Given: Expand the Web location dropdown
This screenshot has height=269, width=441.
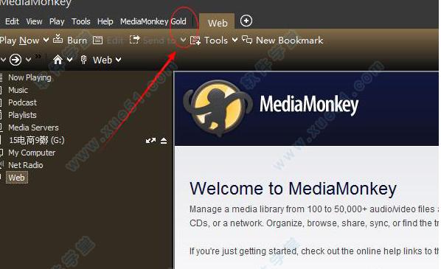Looking at the screenshot, I should [x=119, y=60].
